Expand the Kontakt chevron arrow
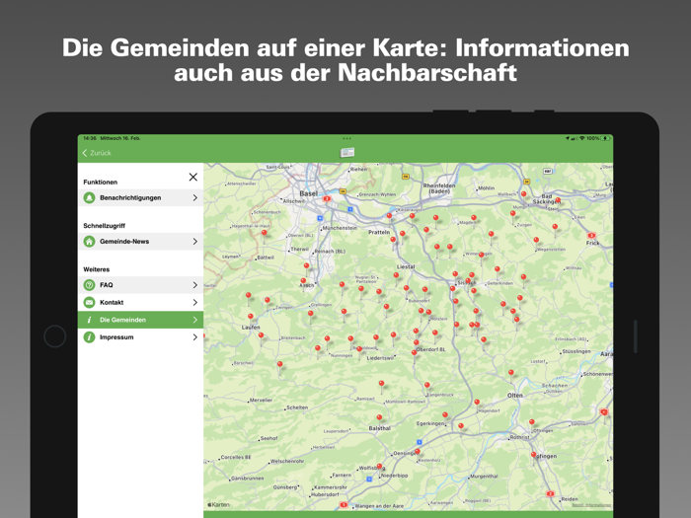This screenshot has width=691, height=518. (x=195, y=302)
